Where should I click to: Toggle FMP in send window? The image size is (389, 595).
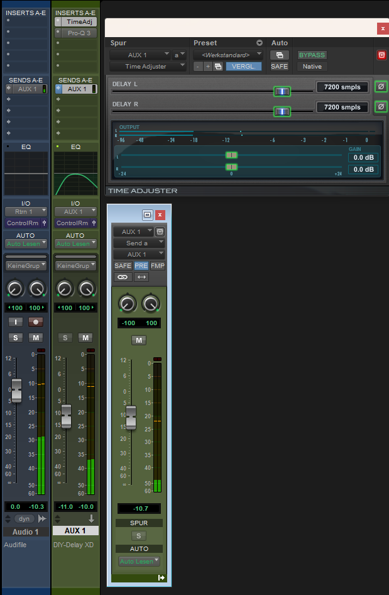(x=158, y=265)
